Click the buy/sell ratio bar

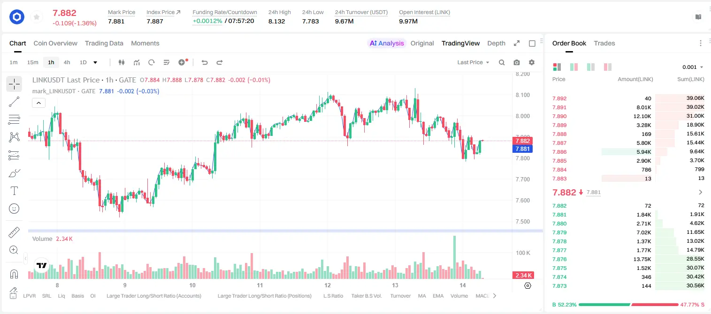[628, 305]
